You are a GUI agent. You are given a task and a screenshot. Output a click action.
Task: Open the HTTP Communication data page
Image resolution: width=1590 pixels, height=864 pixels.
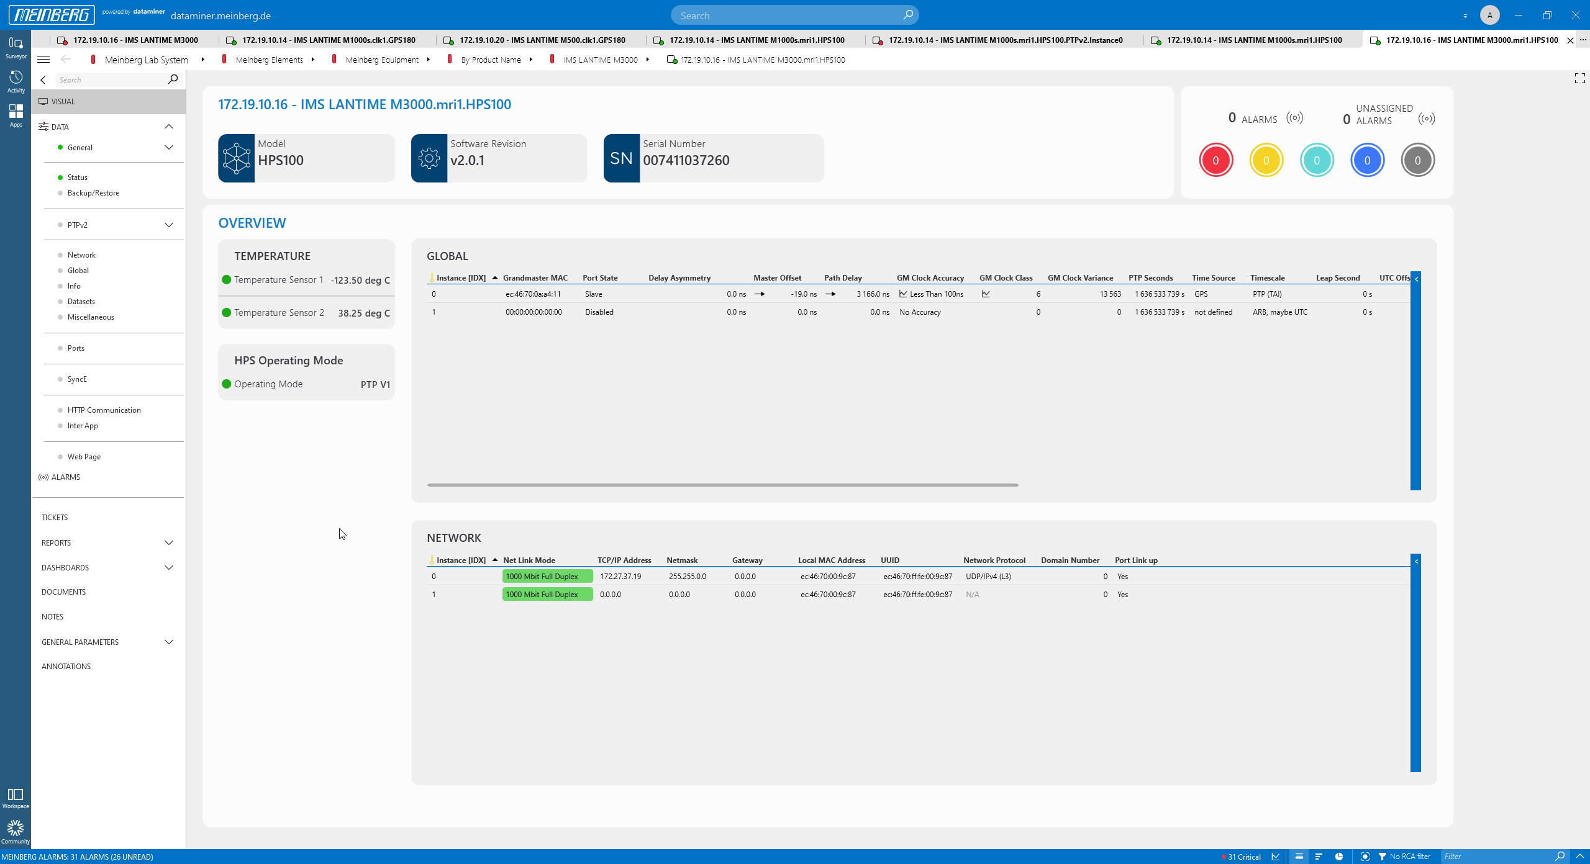coord(104,410)
